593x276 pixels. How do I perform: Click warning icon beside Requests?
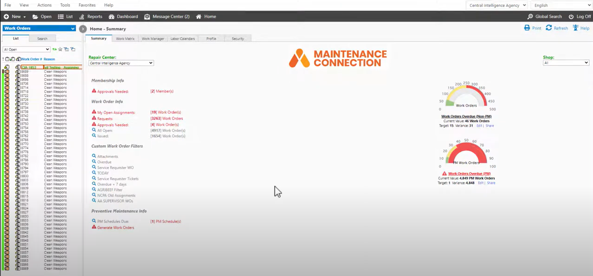(94, 118)
